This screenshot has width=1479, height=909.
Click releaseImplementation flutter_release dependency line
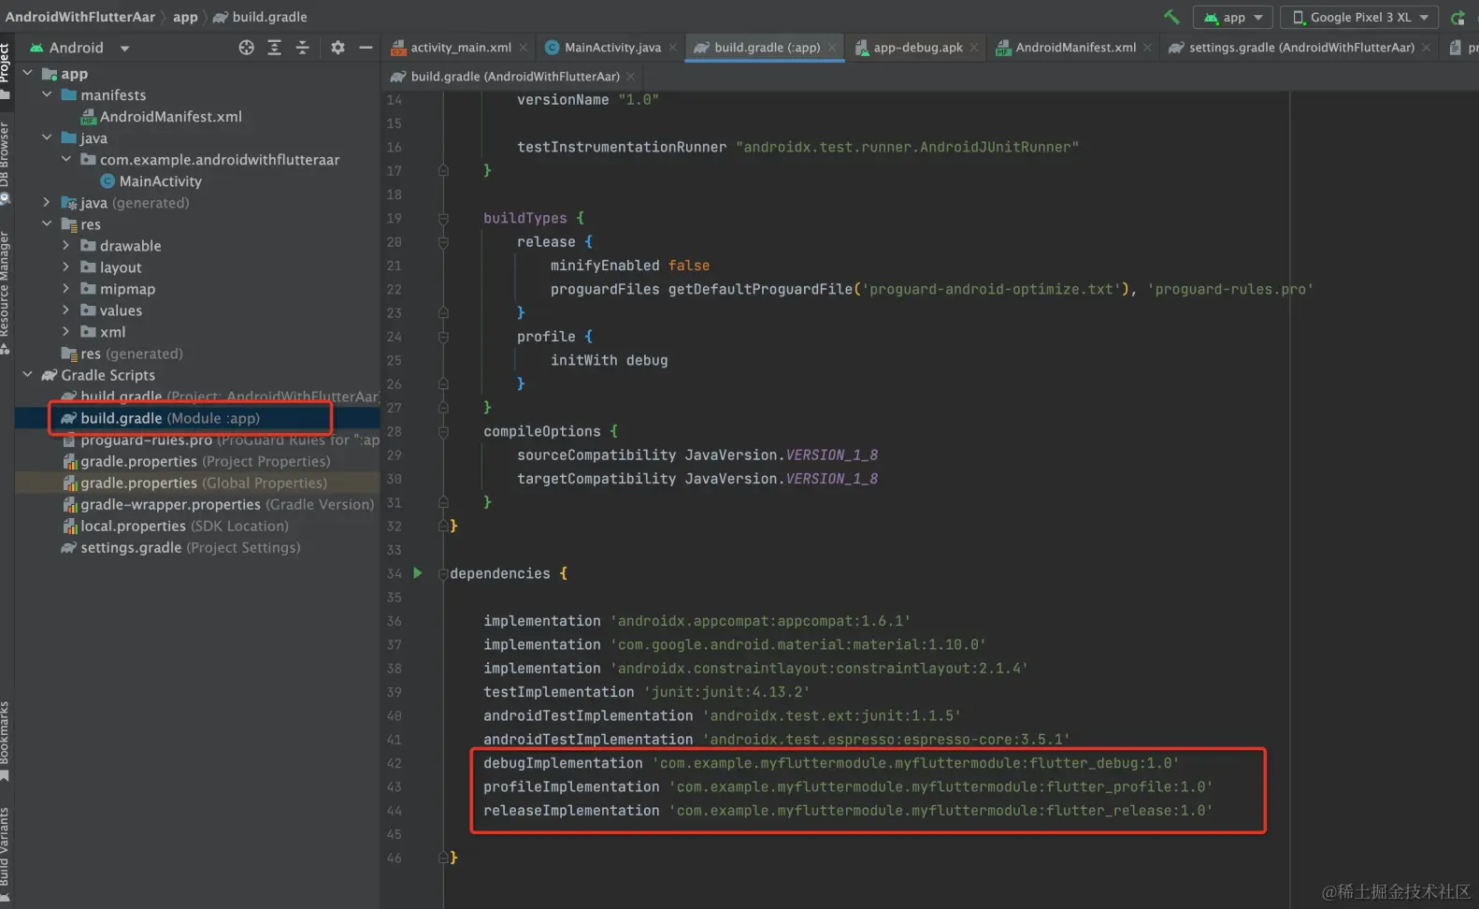[x=848, y=811]
